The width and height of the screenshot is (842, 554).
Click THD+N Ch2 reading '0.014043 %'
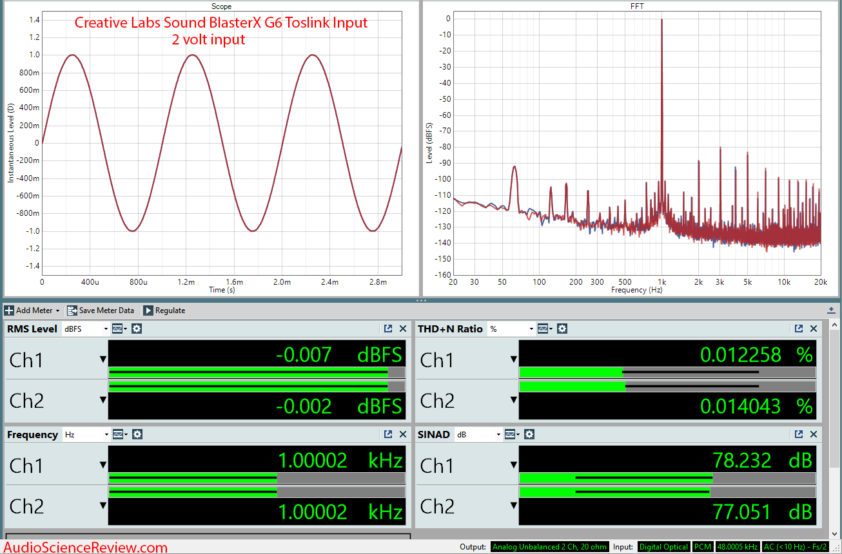point(756,406)
